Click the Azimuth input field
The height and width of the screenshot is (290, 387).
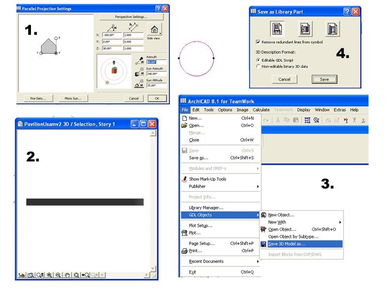(x=156, y=62)
